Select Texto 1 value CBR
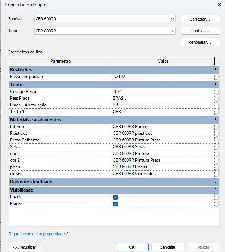Image resolution: width=225 pixels, height=252 pixels. pos(163,112)
